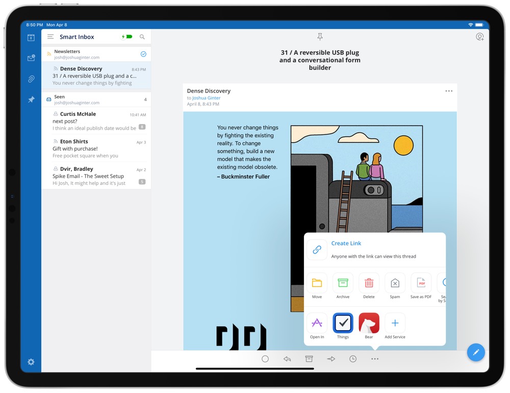Open the Eton Shirts email

click(x=96, y=149)
